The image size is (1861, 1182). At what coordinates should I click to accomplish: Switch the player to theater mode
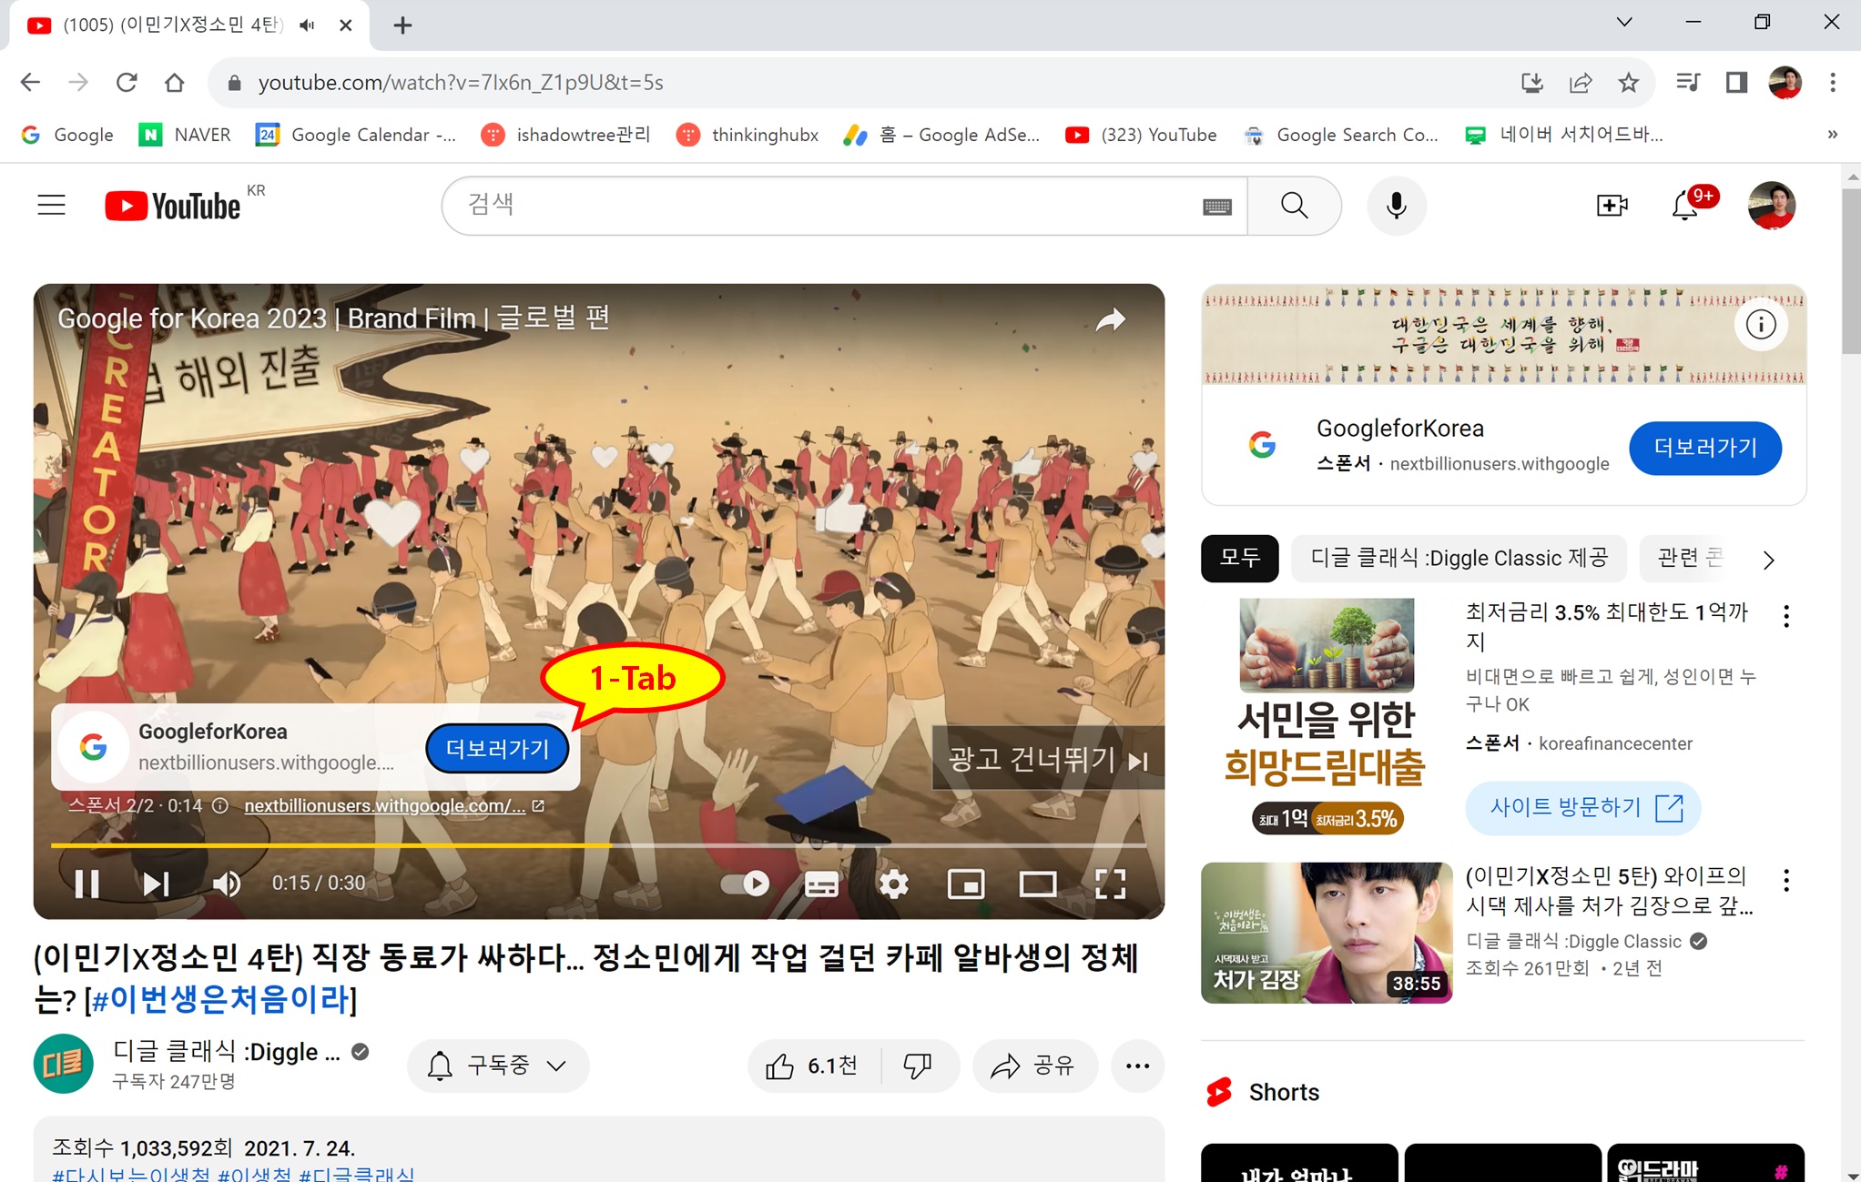1037,884
